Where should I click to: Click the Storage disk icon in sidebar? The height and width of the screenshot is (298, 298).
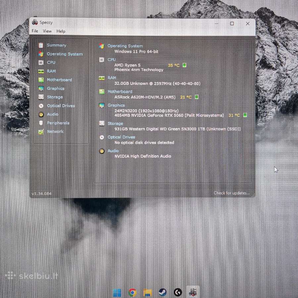click(41, 97)
